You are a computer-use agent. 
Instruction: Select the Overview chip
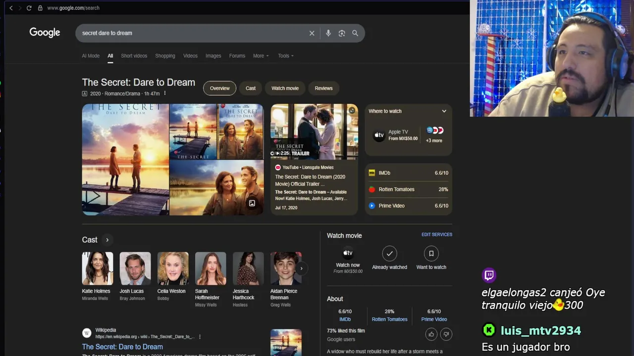219,88
